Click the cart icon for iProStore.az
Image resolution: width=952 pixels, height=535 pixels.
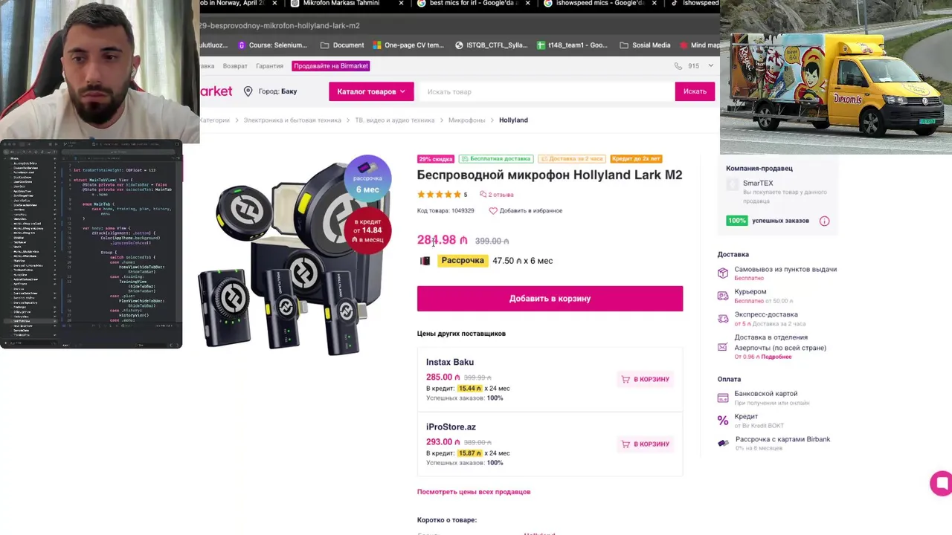point(625,444)
